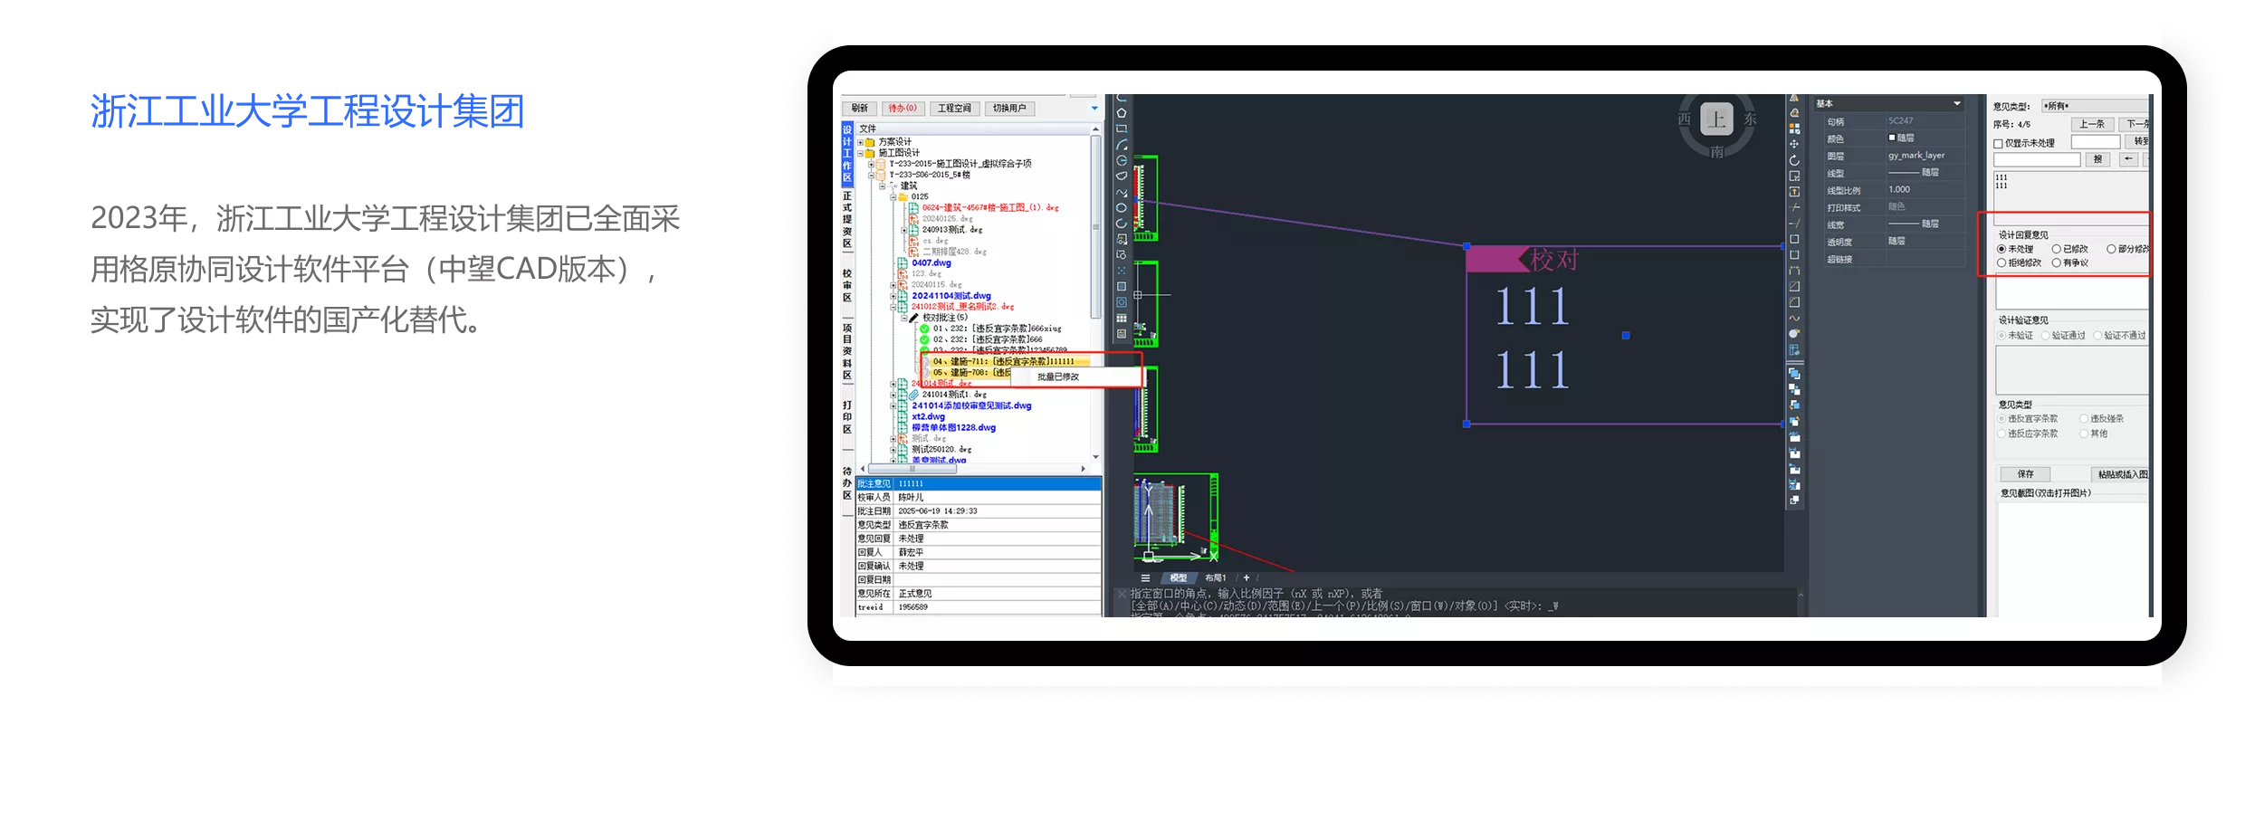
Task: Choose the 违反强条 opinion type radio
Action: point(2083,418)
